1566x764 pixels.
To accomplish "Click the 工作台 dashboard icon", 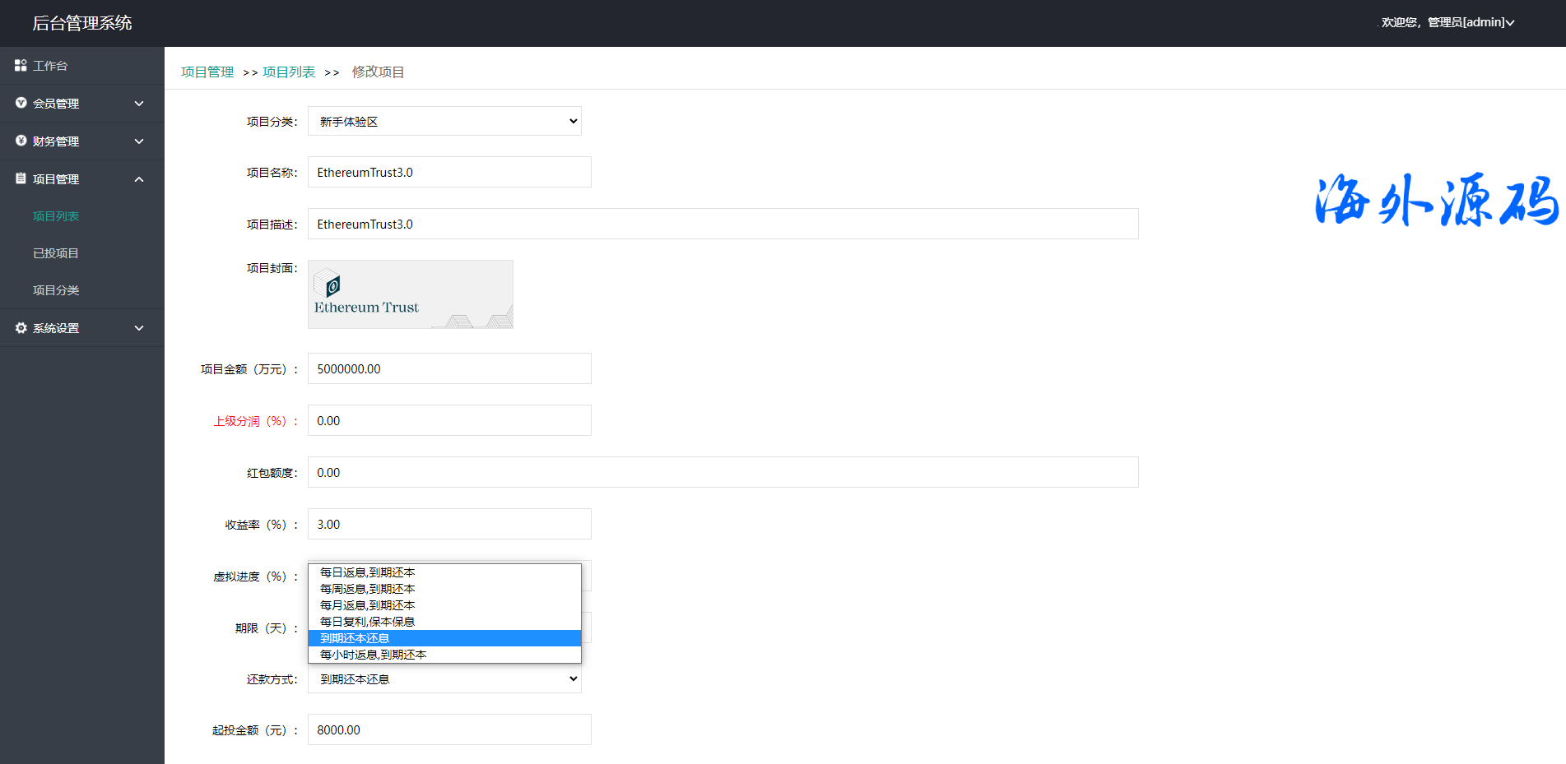I will (21, 65).
